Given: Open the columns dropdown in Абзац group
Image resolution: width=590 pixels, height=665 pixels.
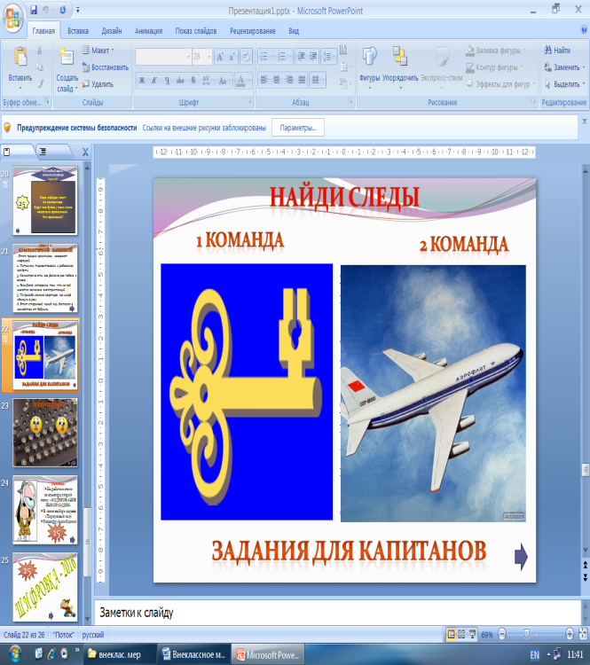Looking at the screenshot, I should click(317, 80).
